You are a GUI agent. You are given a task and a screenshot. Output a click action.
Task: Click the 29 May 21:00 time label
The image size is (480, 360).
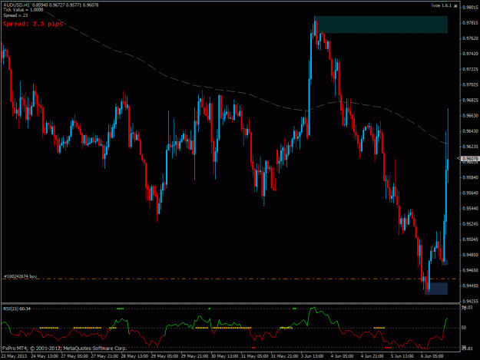point(195,356)
